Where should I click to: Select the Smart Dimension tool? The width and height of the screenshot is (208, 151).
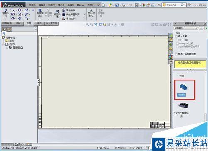point(6,13)
